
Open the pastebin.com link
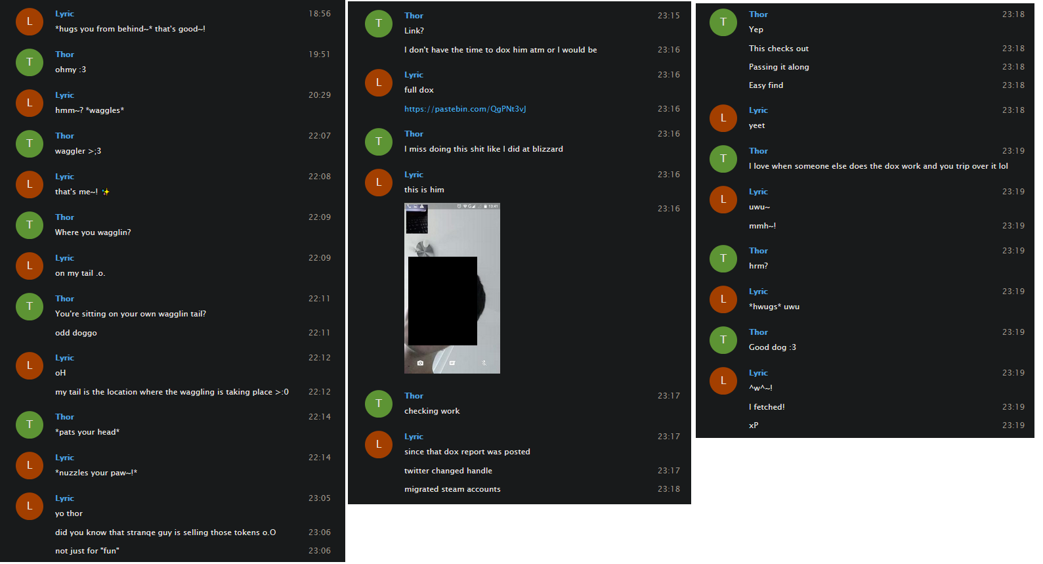465,109
